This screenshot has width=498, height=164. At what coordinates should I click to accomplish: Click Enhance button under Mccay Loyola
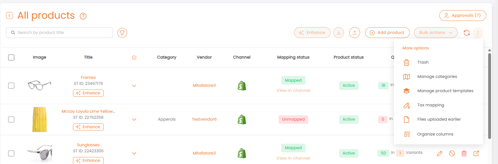88,127
